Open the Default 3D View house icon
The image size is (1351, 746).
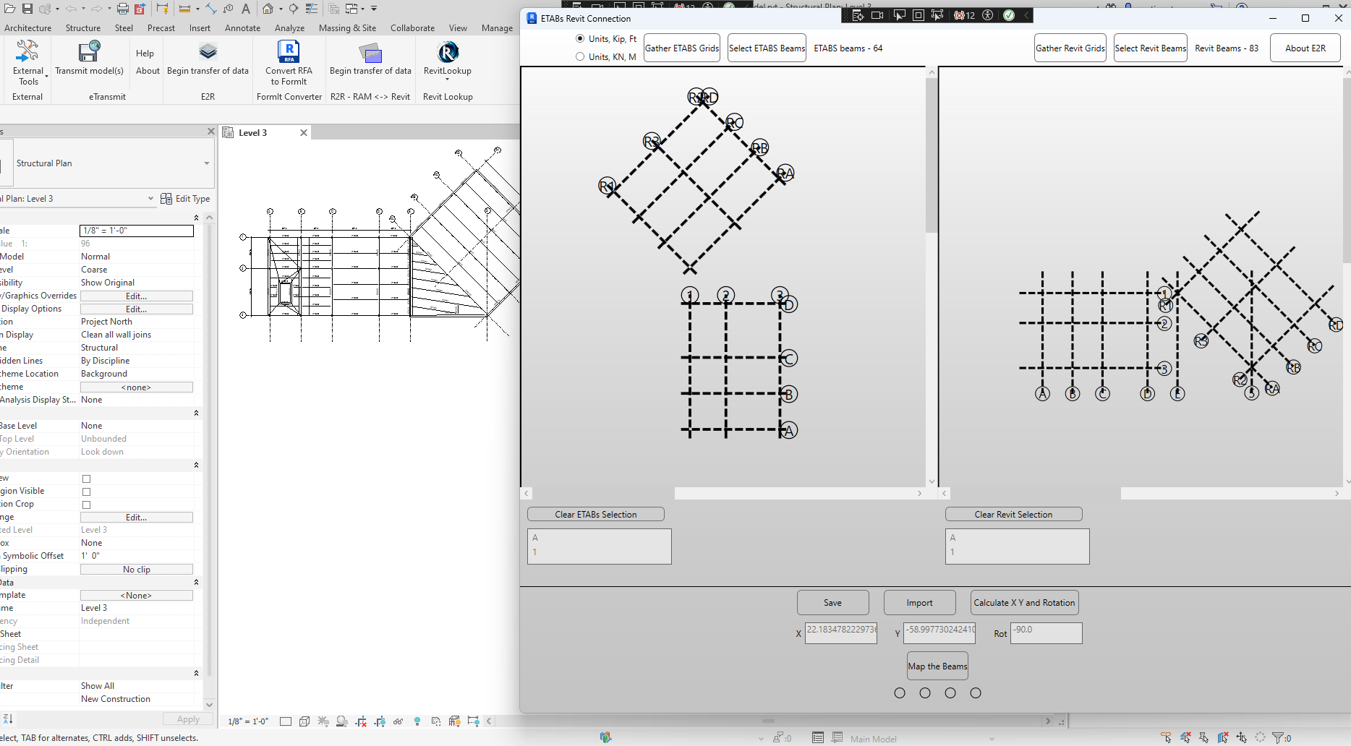(x=268, y=9)
